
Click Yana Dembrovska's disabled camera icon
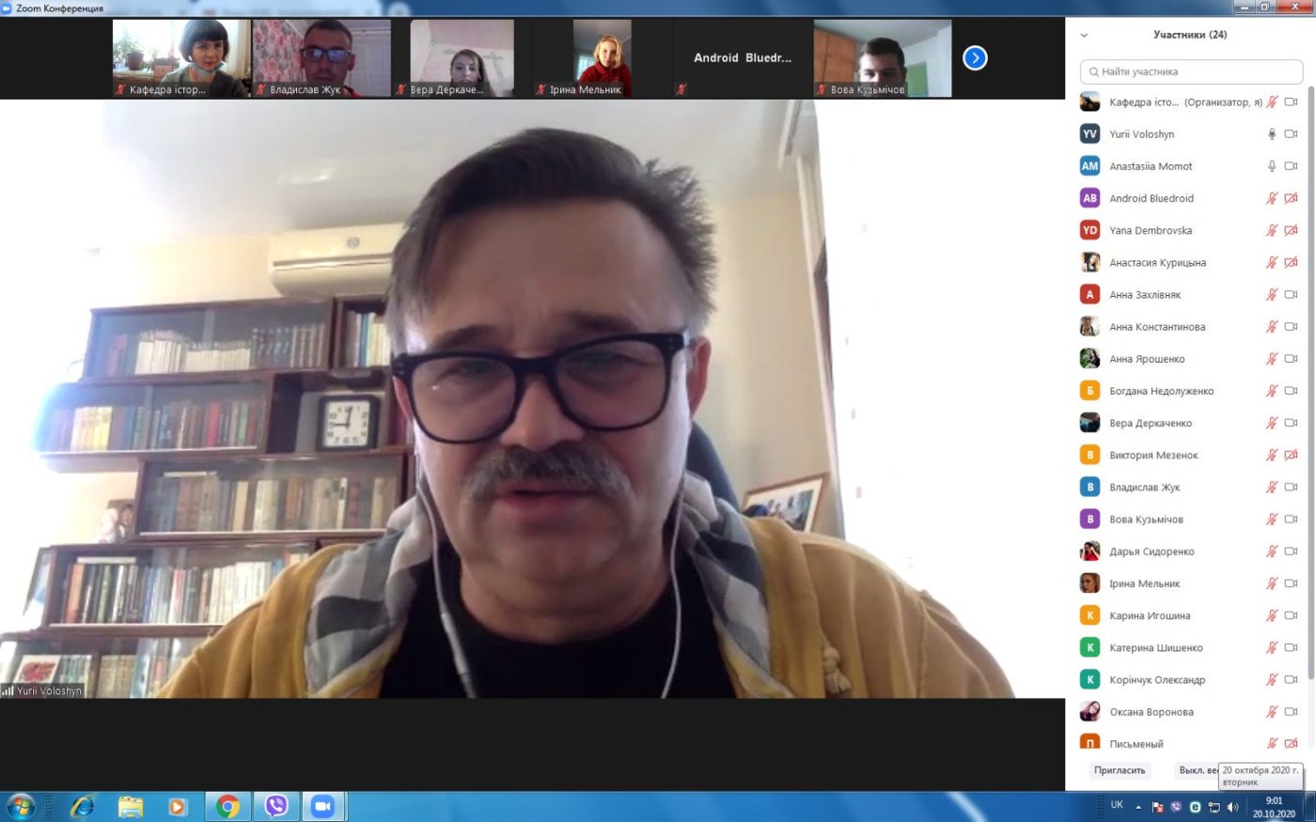click(1291, 230)
